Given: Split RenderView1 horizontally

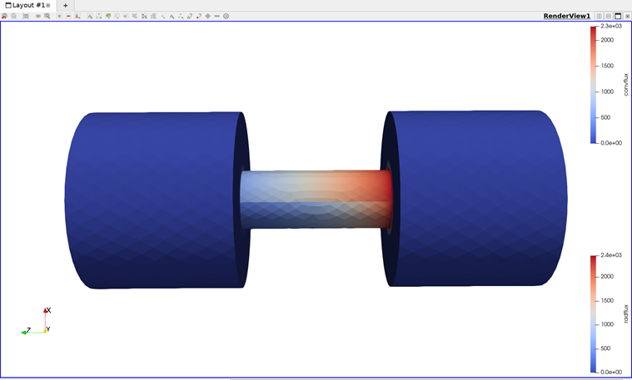Looking at the screenshot, I should point(600,16).
